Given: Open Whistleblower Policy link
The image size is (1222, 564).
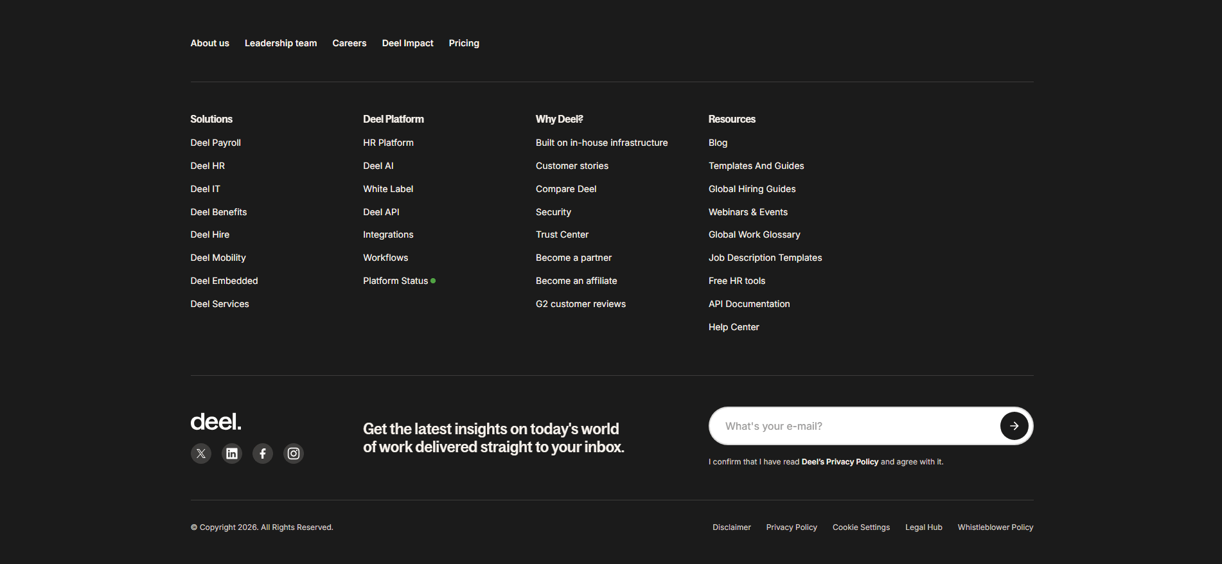Looking at the screenshot, I should pos(995,527).
